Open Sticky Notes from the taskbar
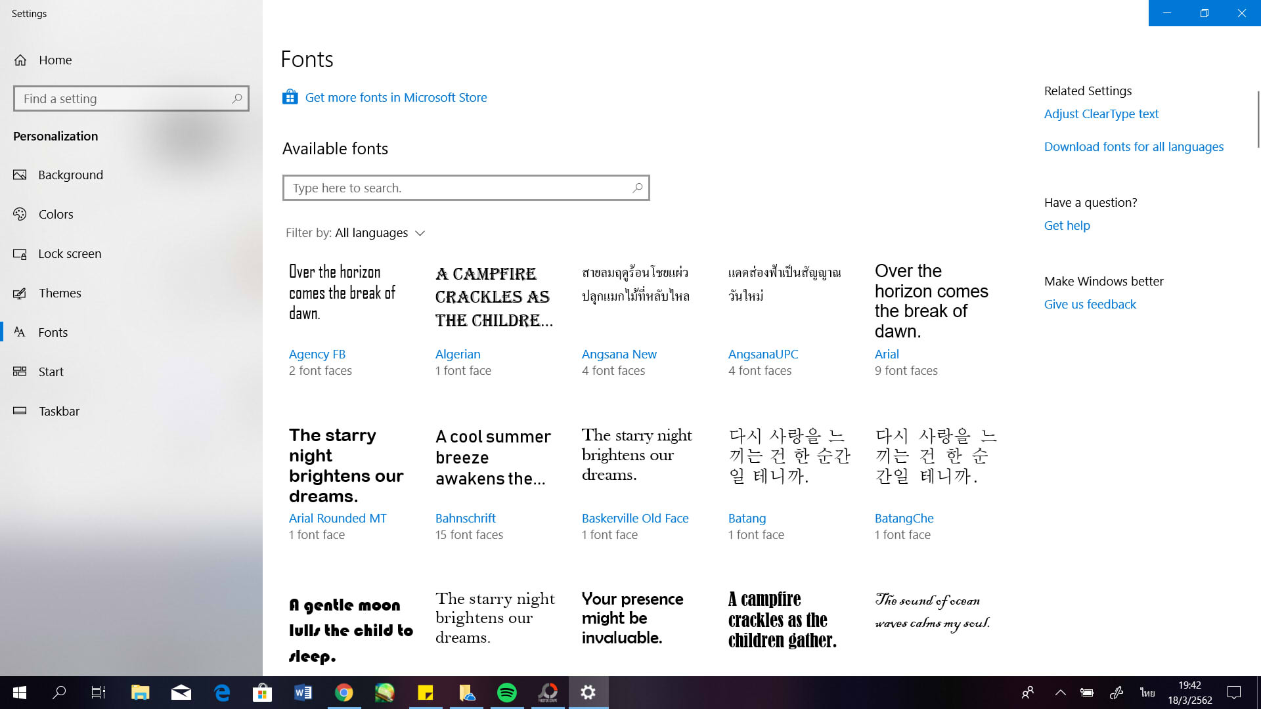The height and width of the screenshot is (709, 1261). [x=425, y=693]
